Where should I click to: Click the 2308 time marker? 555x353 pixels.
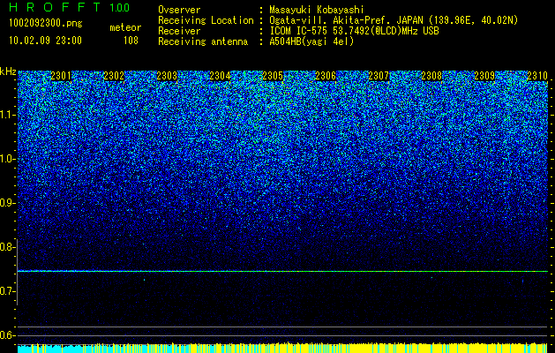431,76
